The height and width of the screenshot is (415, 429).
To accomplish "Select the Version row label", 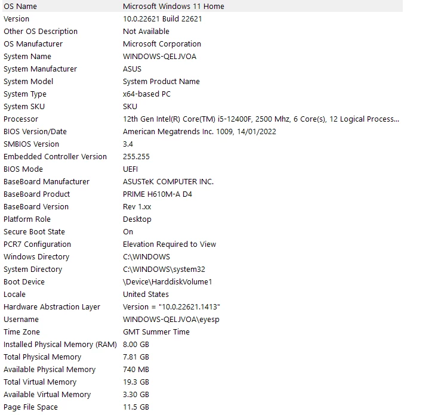I will click(x=17, y=19).
